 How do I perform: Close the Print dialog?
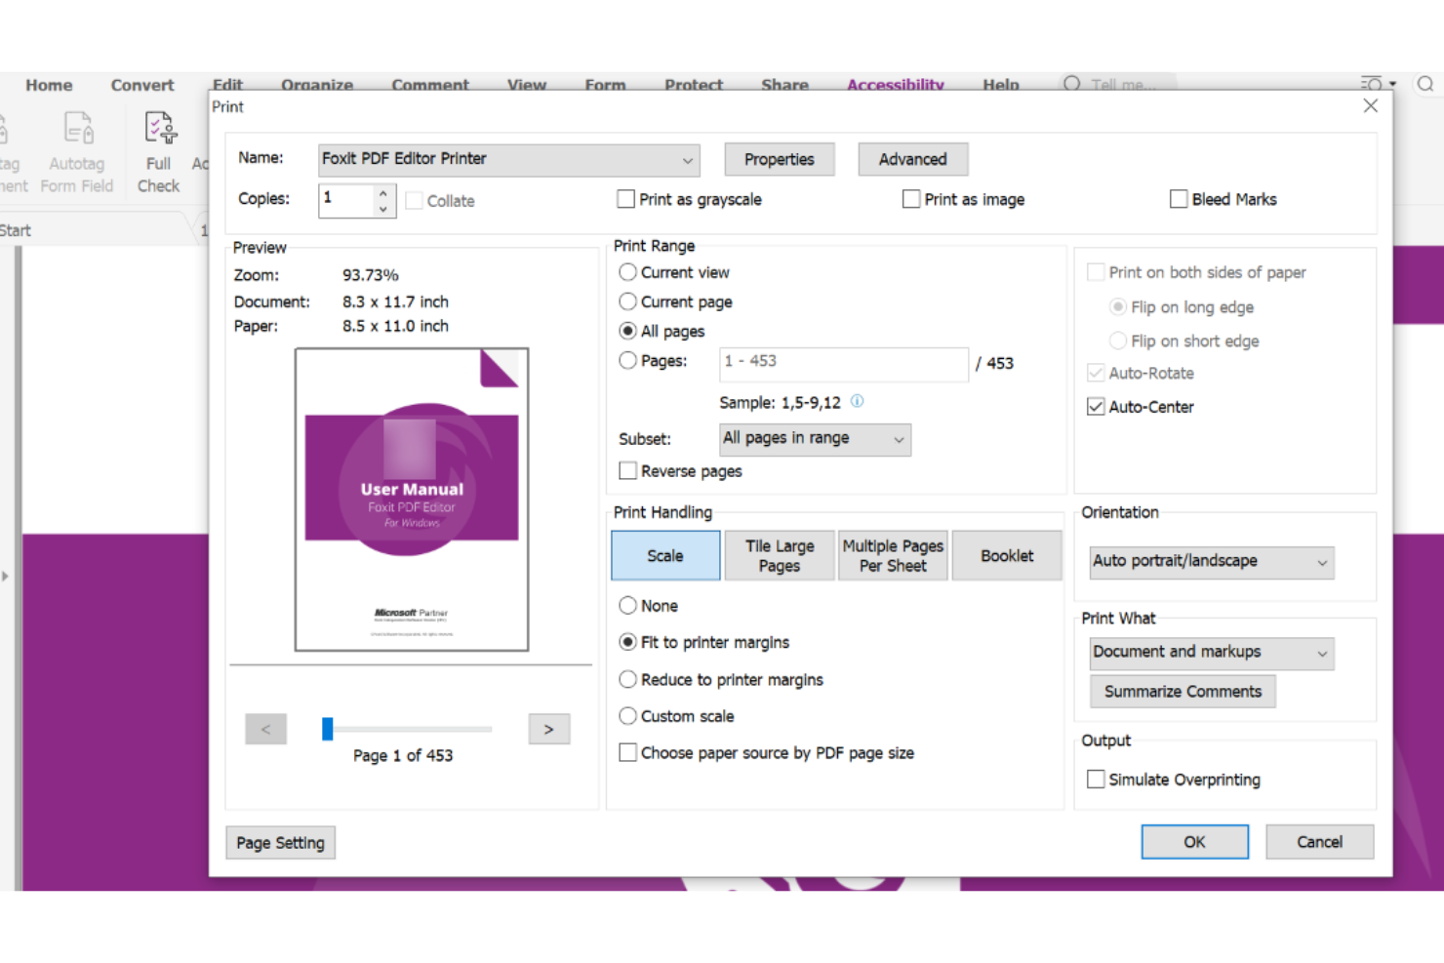[1370, 105]
